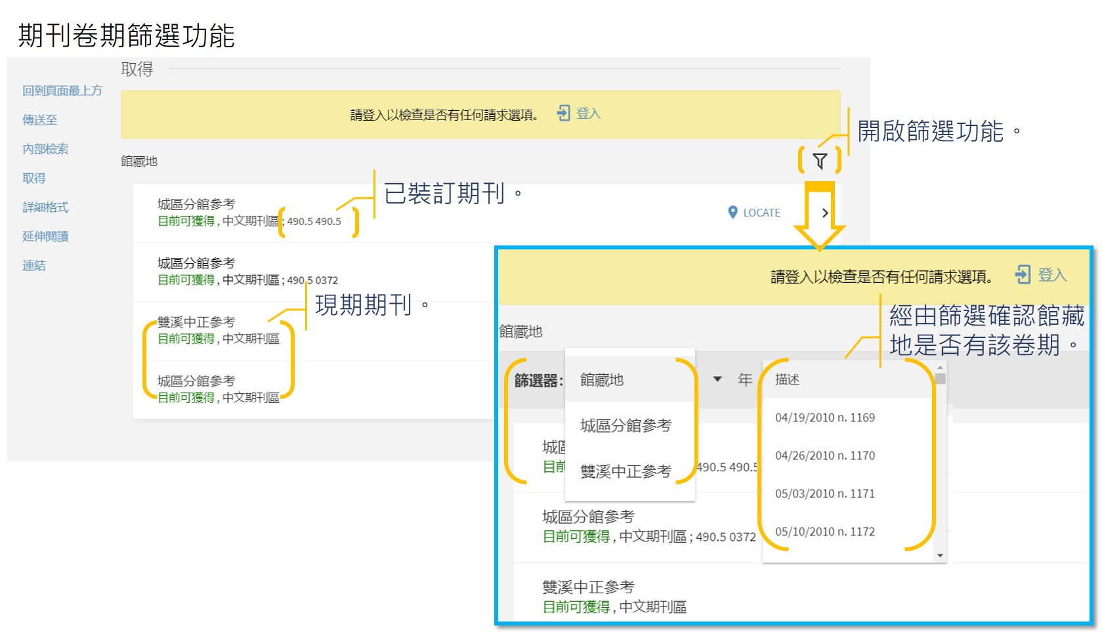Choose issue 04/26/2010 n. 1170
Image resolution: width=1102 pixels, height=634 pixels.
pos(824,455)
